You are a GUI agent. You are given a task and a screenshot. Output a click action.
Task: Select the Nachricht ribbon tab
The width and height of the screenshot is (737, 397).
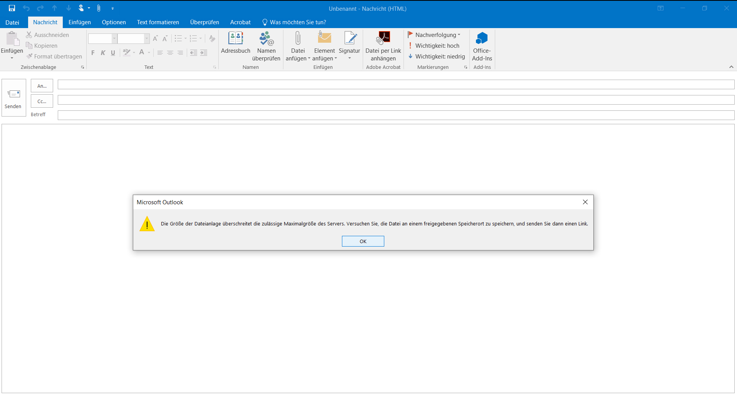tap(45, 22)
